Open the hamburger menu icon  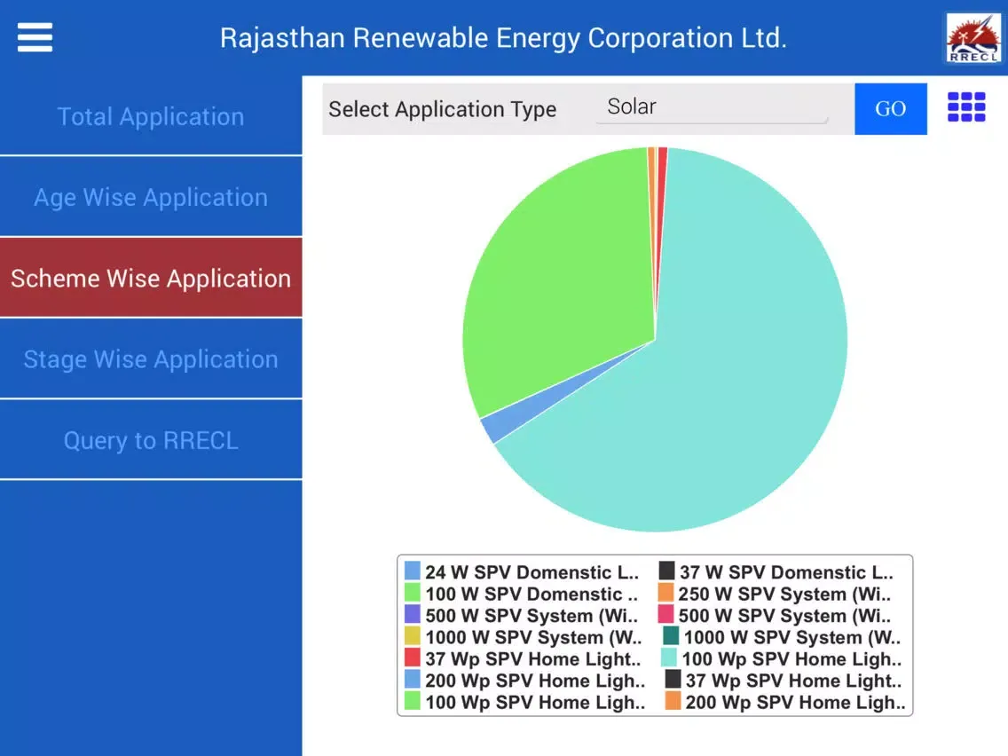[x=35, y=37]
